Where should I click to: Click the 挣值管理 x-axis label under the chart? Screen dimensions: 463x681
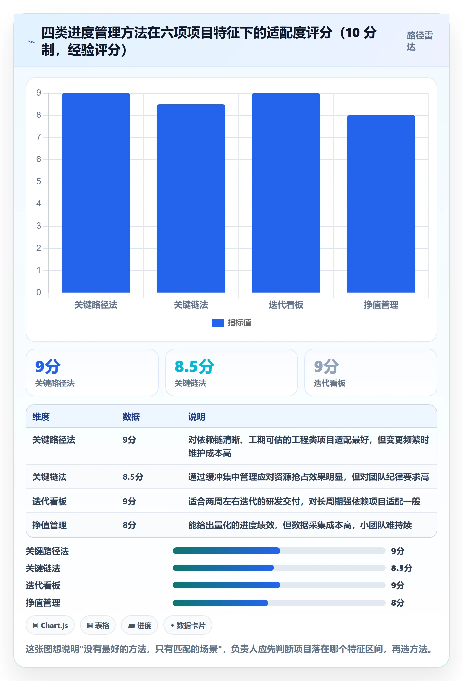click(x=381, y=305)
